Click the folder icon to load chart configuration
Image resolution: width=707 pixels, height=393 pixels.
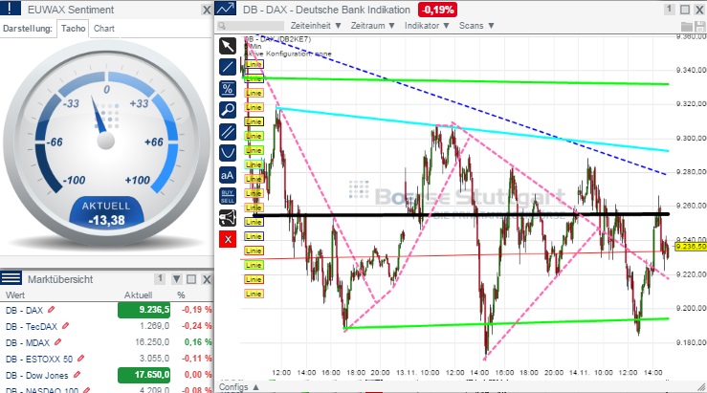[686, 26]
